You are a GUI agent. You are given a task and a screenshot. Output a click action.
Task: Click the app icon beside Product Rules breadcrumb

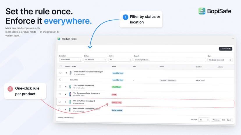[59, 39]
